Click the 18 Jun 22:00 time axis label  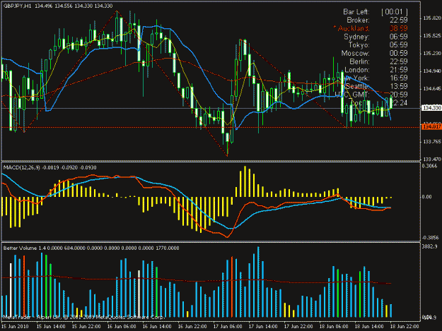tap(405, 327)
